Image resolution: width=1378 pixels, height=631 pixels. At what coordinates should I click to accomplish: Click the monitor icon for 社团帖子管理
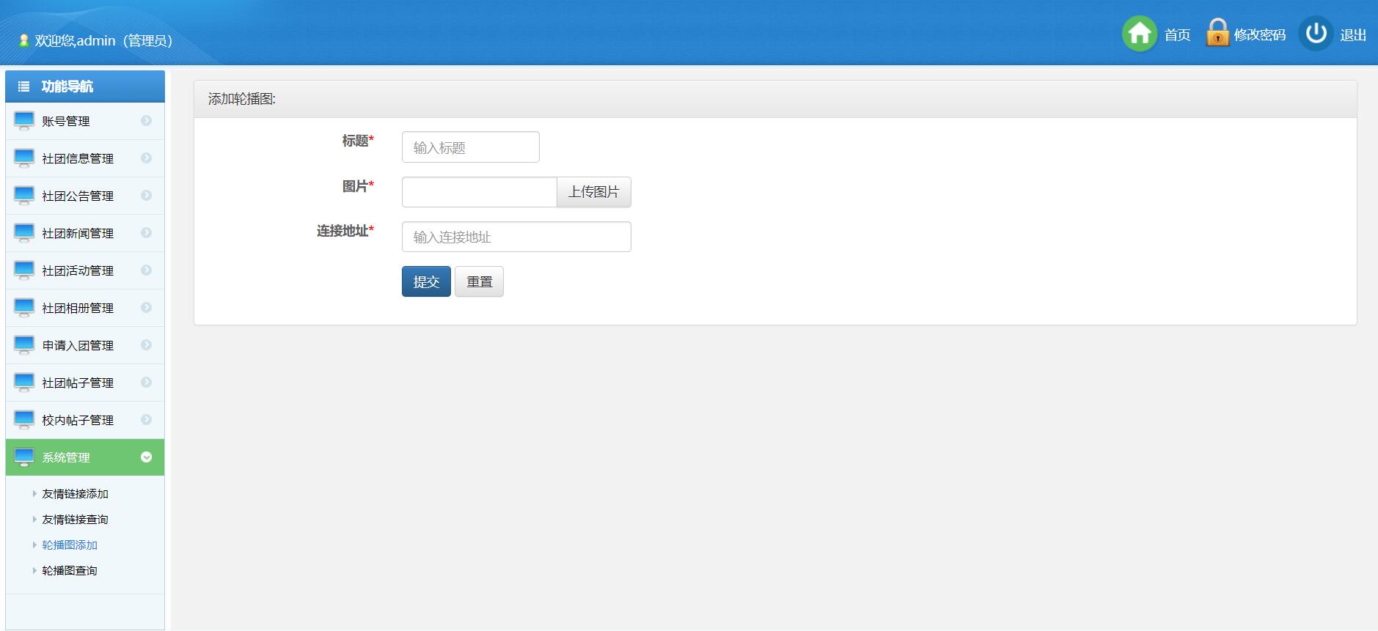(24, 383)
